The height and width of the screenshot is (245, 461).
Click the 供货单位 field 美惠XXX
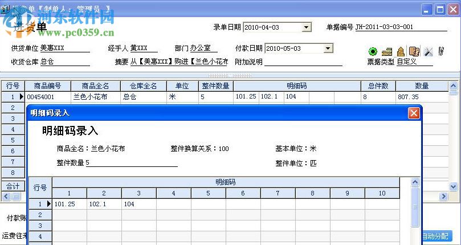(x=65, y=48)
